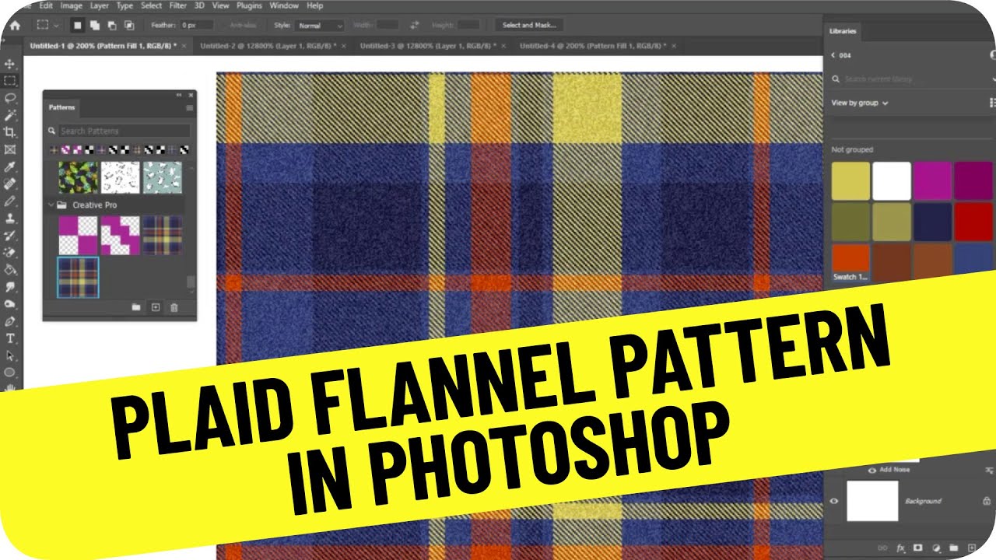The height and width of the screenshot is (560, 996).
Task: Open the Style dropdown showing Normal
Action: [x=319, y=25]
